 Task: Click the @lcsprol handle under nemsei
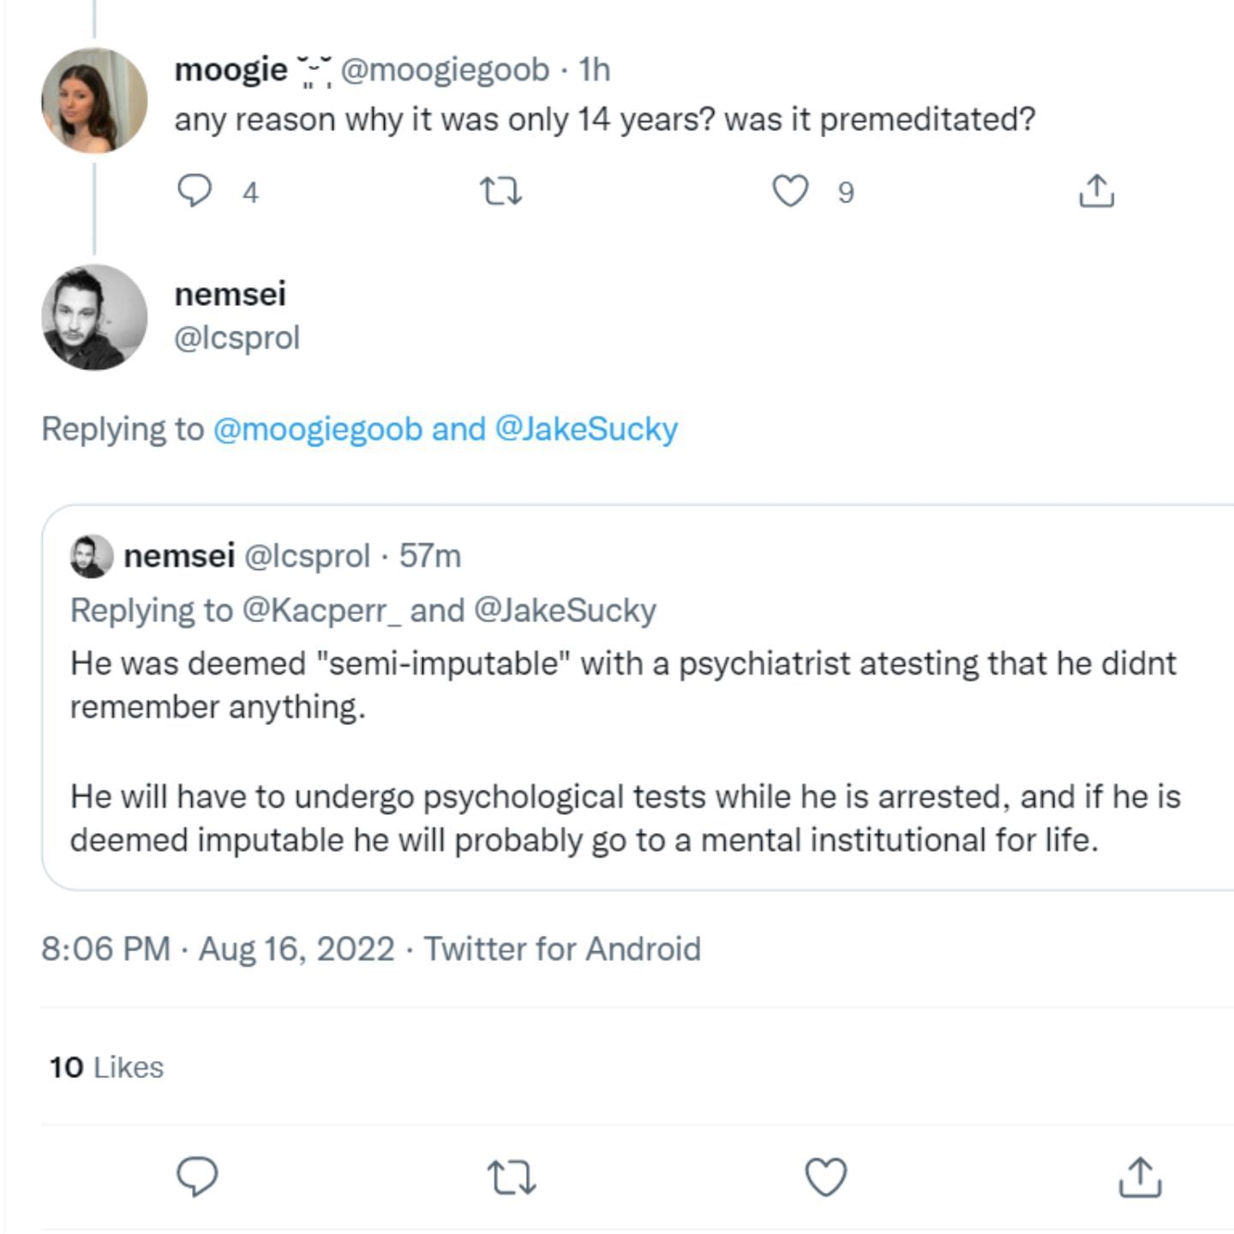pos(237,338)
